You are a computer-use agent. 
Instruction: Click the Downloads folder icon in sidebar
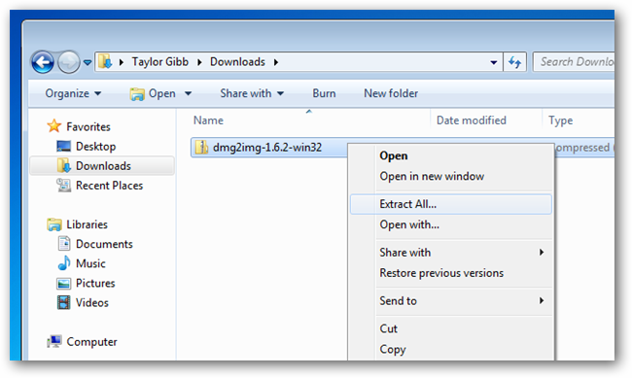pos(63,165)
